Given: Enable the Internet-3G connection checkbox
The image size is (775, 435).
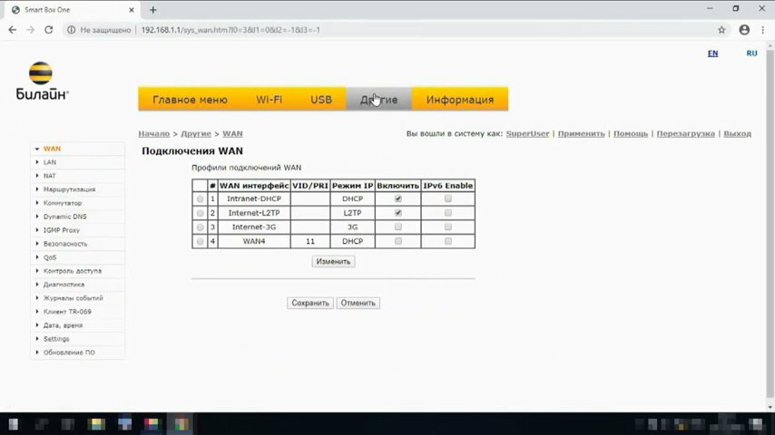Looking at the screenshot, I should click(397, 227).
